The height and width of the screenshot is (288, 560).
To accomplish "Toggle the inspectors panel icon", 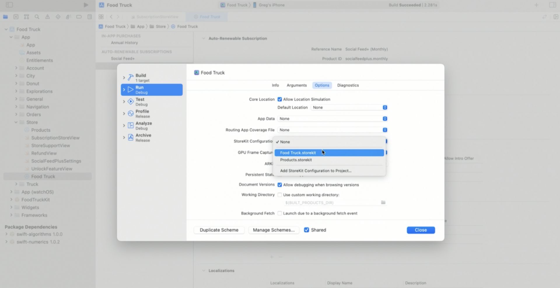I will click(552, 5).
